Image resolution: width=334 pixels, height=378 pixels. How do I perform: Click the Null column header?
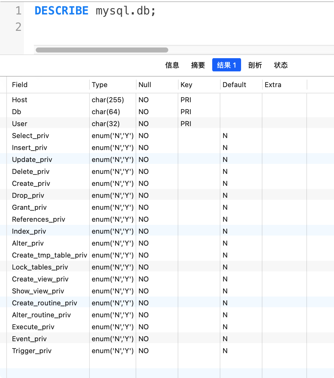[143, 85]
